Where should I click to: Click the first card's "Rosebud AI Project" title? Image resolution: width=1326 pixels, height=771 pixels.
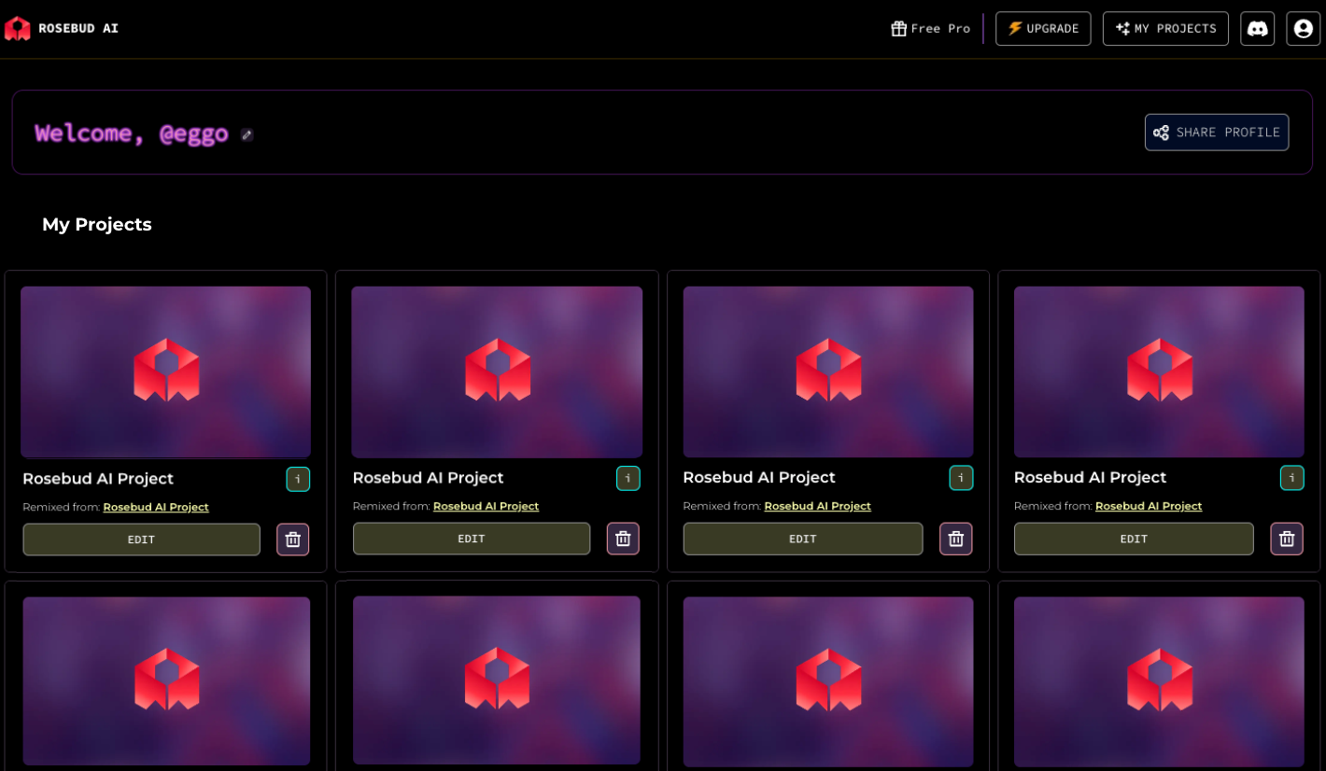pyautogui.click(x=98, y=479)
